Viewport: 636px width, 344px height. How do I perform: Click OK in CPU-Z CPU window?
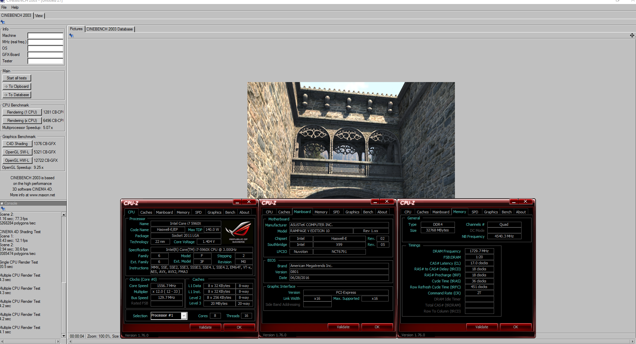tap(239, 327)
